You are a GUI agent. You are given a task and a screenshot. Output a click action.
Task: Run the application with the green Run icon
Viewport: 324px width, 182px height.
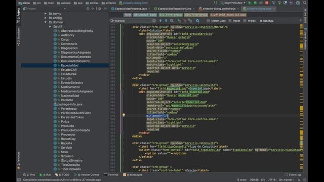[250, 3]
